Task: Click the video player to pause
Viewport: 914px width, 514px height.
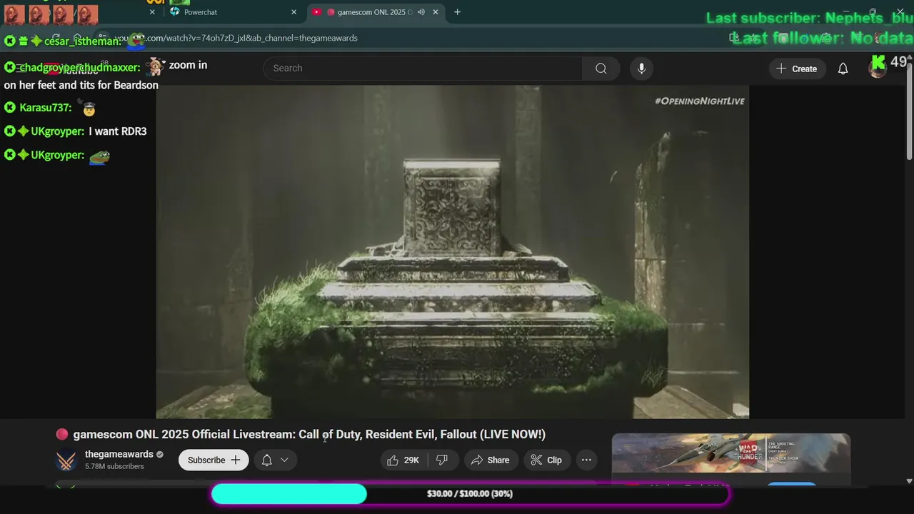Action: (x=453, y=252)
